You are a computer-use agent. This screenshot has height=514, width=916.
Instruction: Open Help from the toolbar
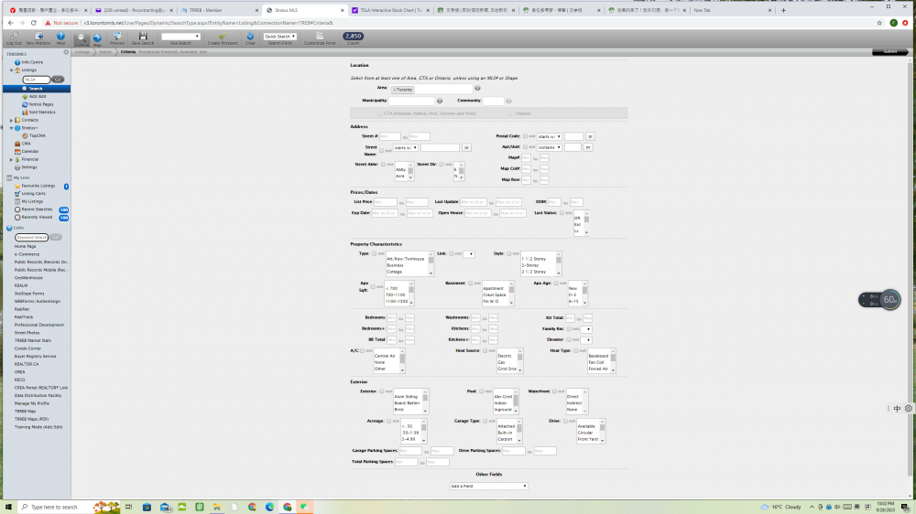pyautogui.click(x=60, y=37)
